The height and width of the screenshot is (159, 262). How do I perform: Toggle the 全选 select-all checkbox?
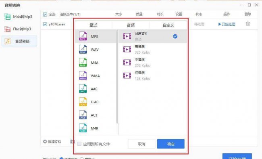[45, 15]
